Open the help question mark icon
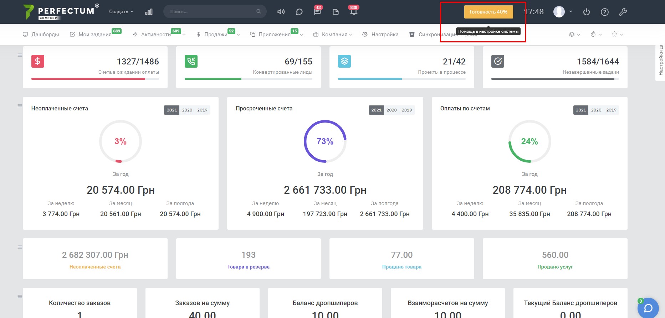The image size is (665, 318). (604, 12)
